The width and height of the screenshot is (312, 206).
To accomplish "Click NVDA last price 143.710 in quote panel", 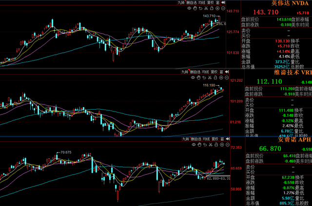I will coord(266,12).
